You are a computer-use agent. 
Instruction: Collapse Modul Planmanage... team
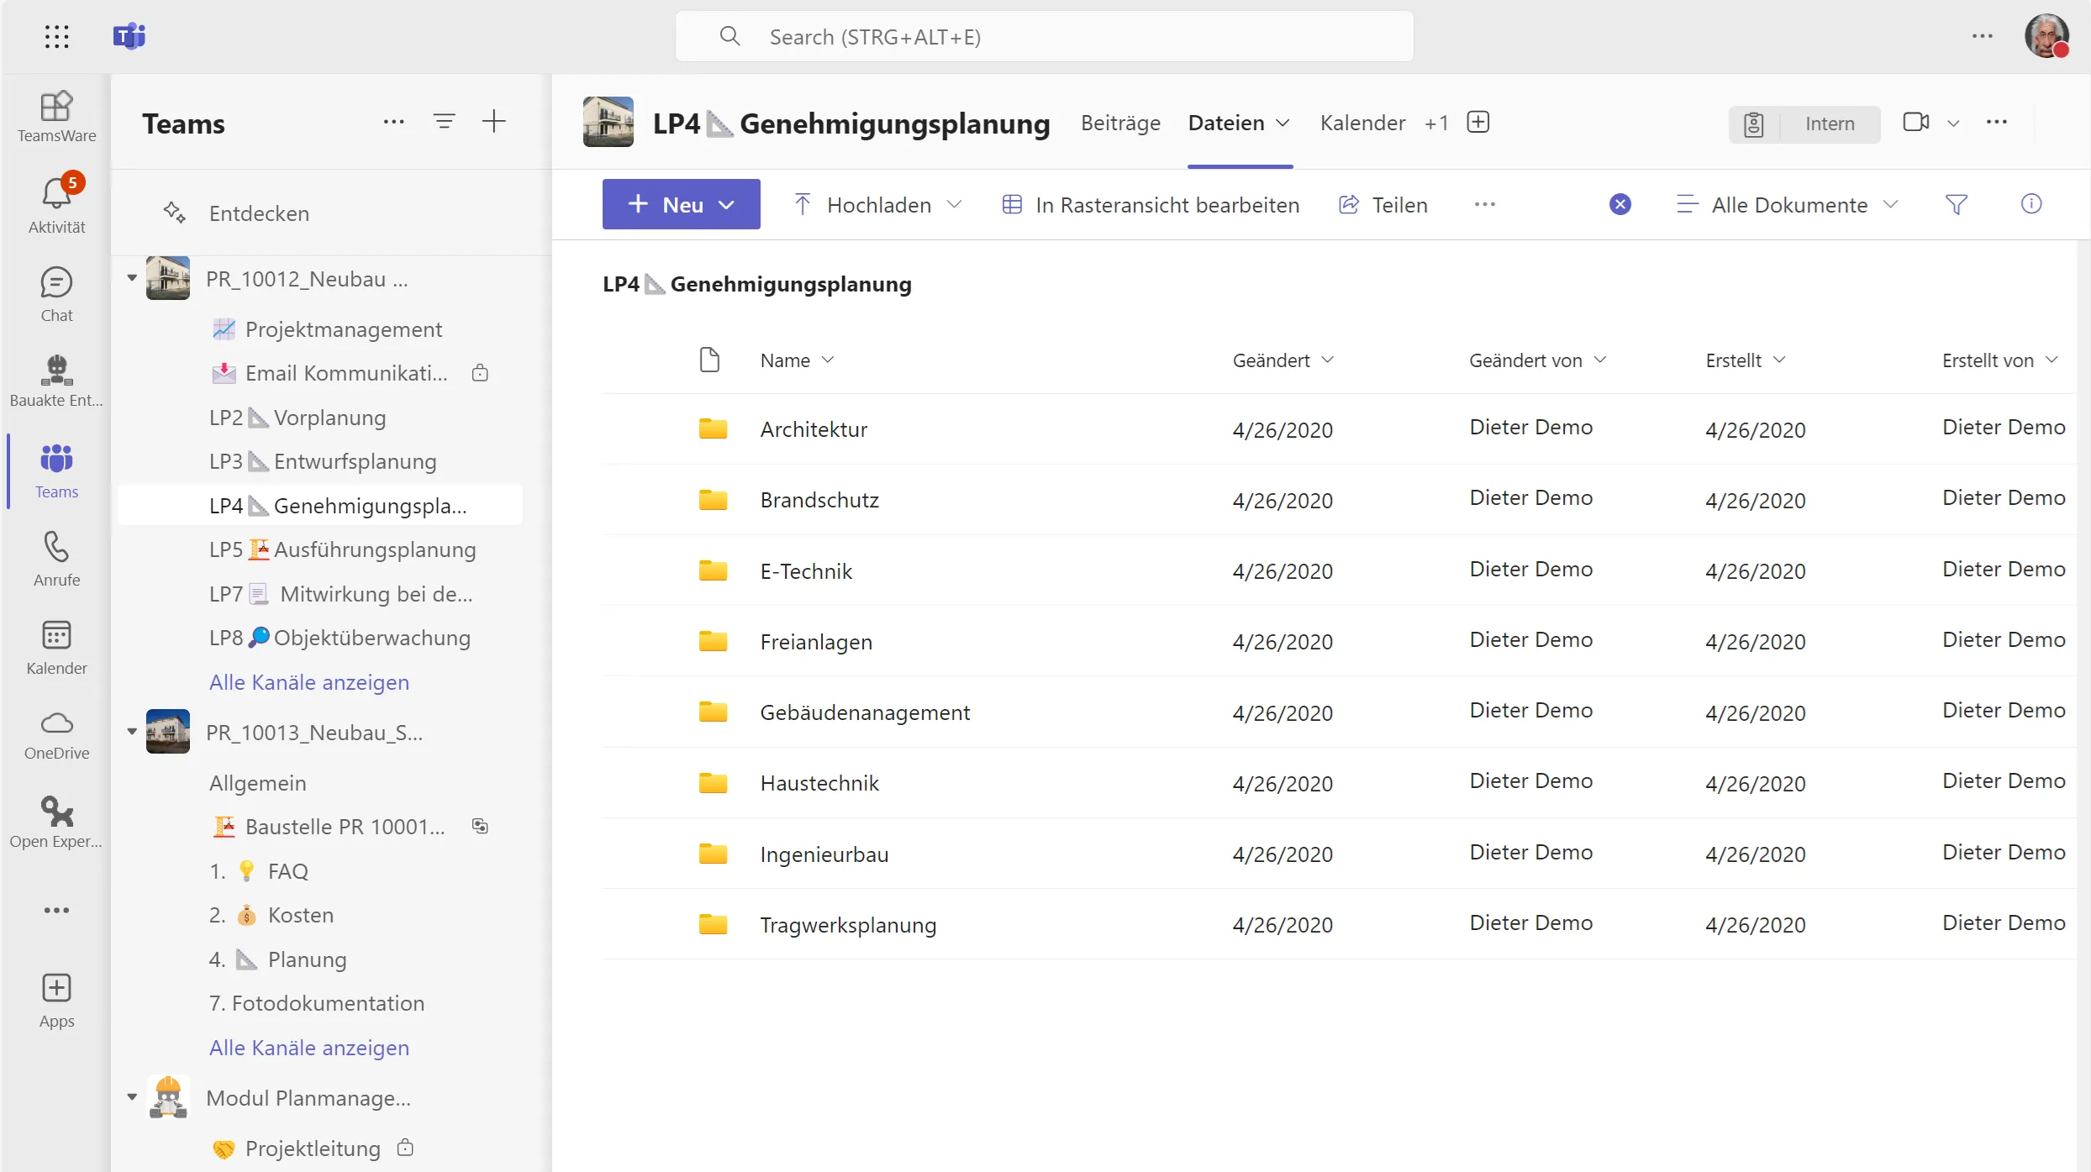point(132,1097)
